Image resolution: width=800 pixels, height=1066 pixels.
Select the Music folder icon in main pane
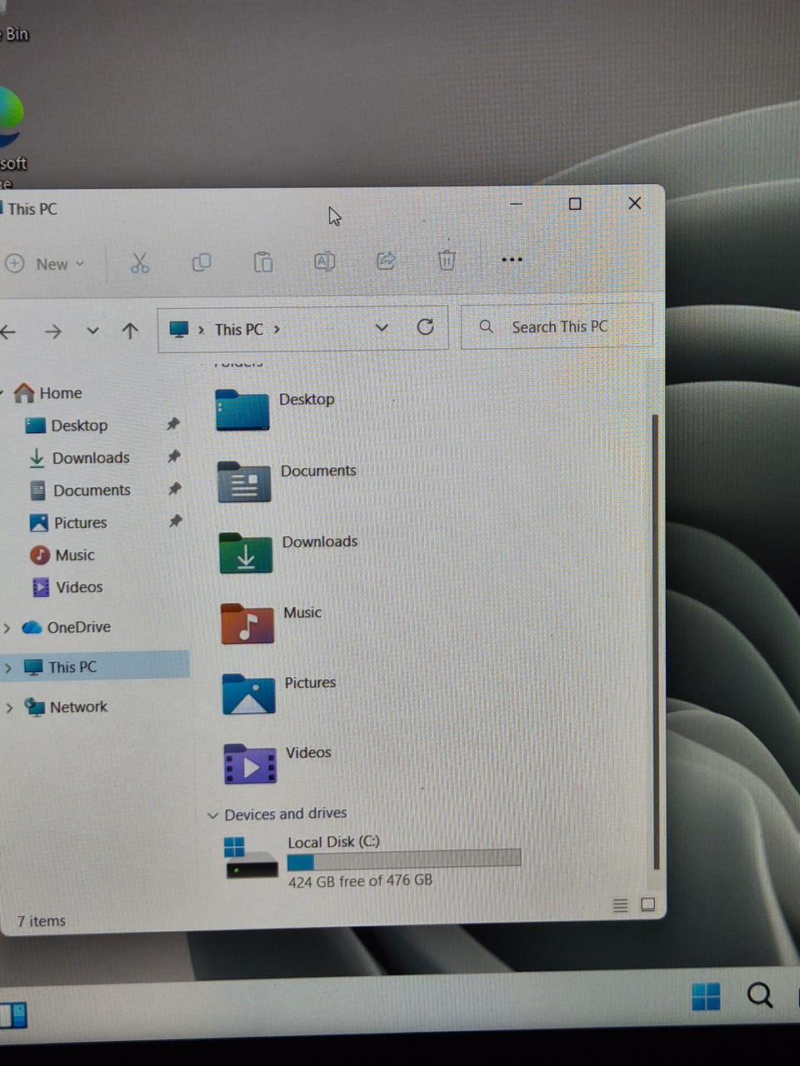[247, 623]
